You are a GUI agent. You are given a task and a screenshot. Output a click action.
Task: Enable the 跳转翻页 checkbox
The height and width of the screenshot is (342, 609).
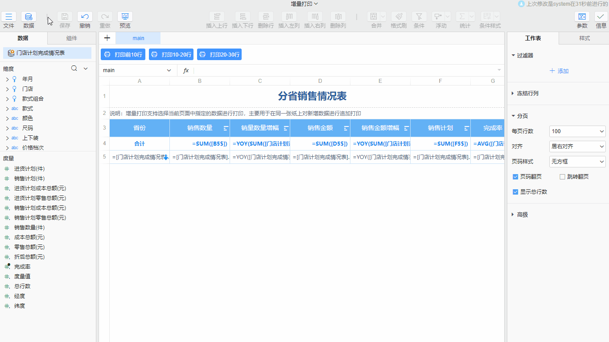562,177
